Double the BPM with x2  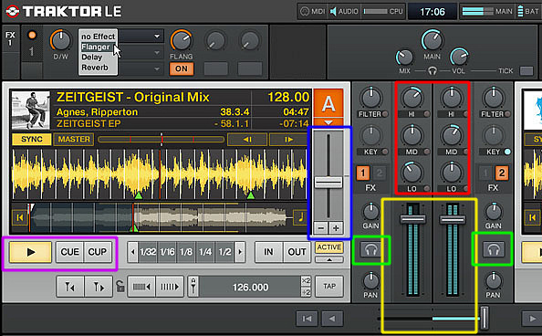306,281
